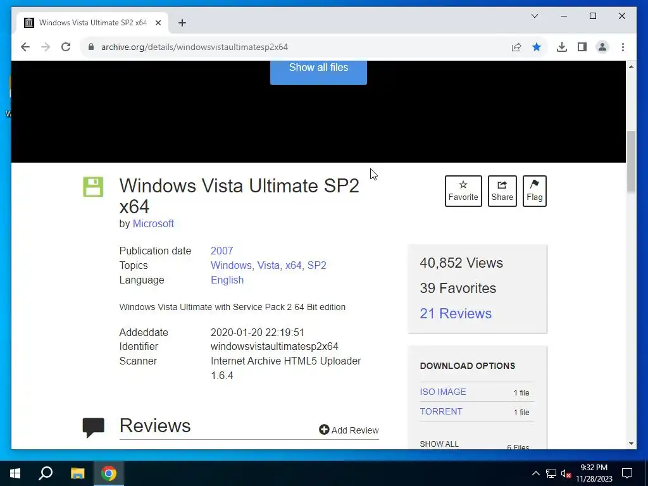Click the 39 Favorites text
648x486 pixels.
(458, 288)
